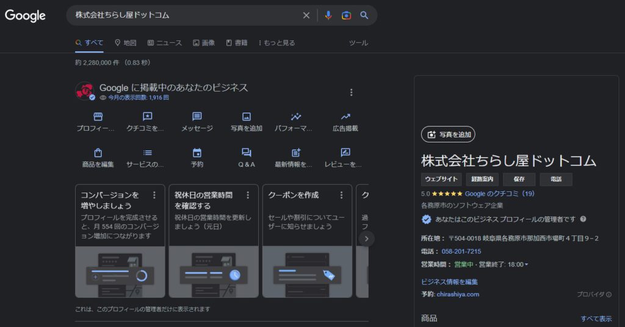Click the コンバージョンを増やしましょう card

click(120, 241)
